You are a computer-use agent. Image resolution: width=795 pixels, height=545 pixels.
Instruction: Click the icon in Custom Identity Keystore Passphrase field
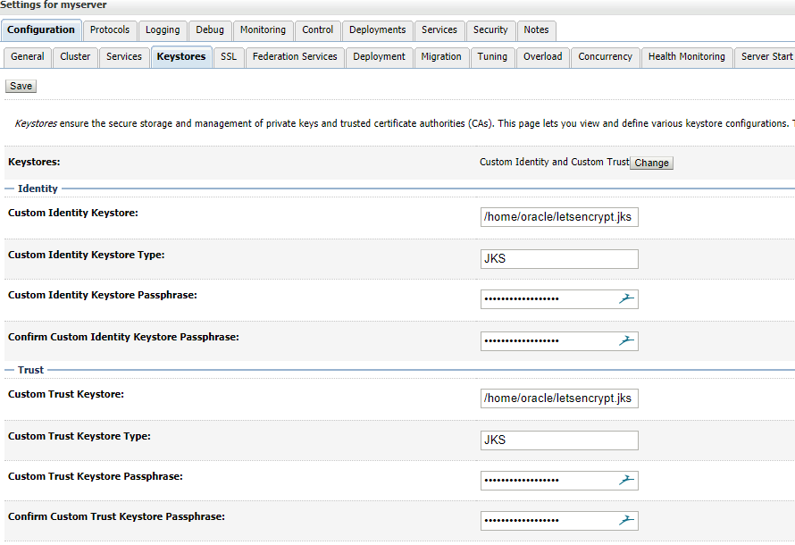[626, 299]
